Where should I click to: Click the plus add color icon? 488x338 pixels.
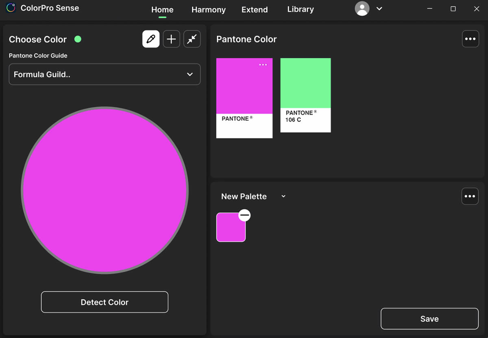tap(172, 39)
